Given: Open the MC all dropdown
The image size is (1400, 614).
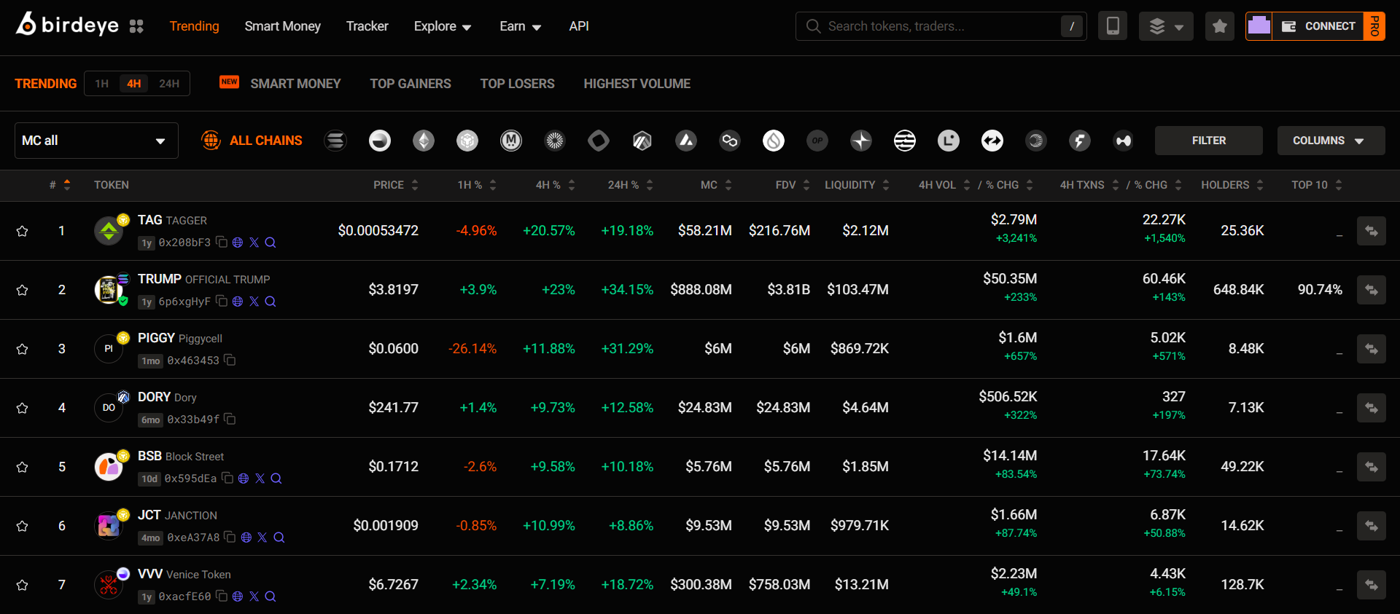Looking at the screenshot, I should click(96, 141).
